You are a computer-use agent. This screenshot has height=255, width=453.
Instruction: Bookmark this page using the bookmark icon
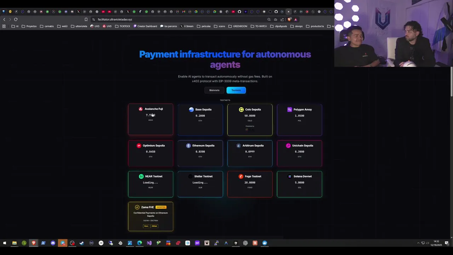[x=86, y=19]
